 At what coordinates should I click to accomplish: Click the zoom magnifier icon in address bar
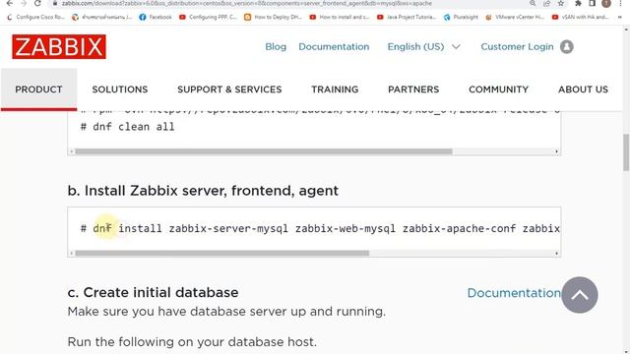[x=533, y=3]
